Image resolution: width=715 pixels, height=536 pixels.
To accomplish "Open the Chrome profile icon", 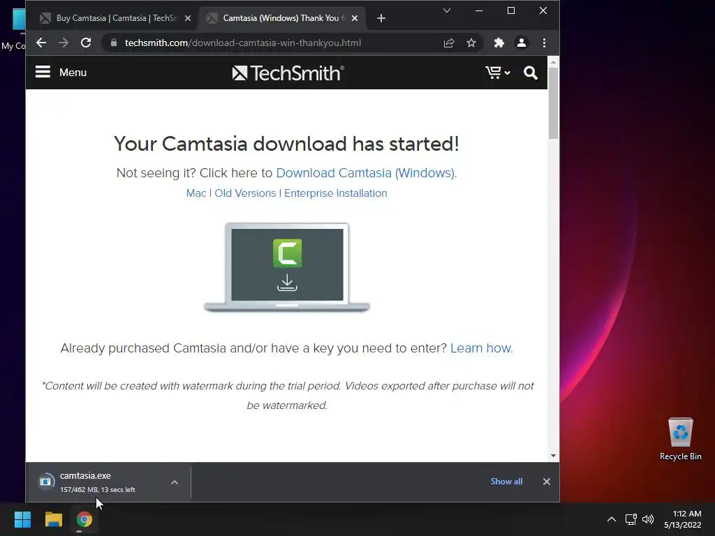I will point(521,43).
